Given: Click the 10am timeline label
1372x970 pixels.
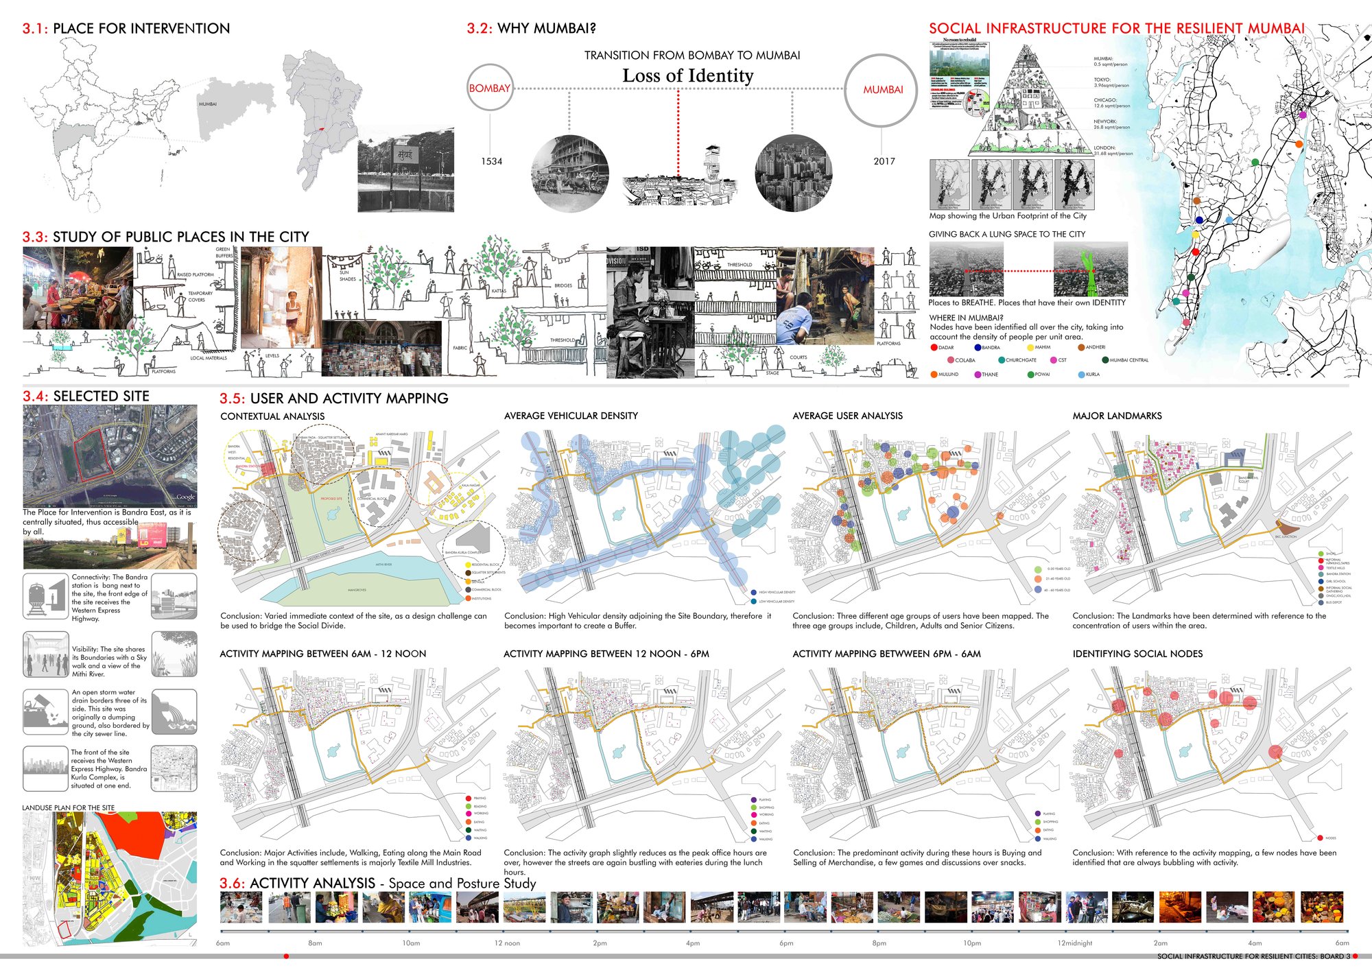Looking at the screenshot, I should 411,943.
